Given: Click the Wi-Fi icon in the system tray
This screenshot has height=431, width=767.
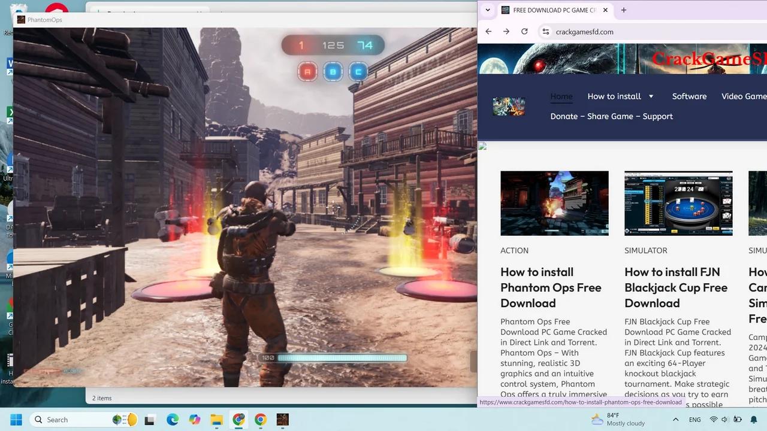Looking at the screenshot, I should click(712, 420).
